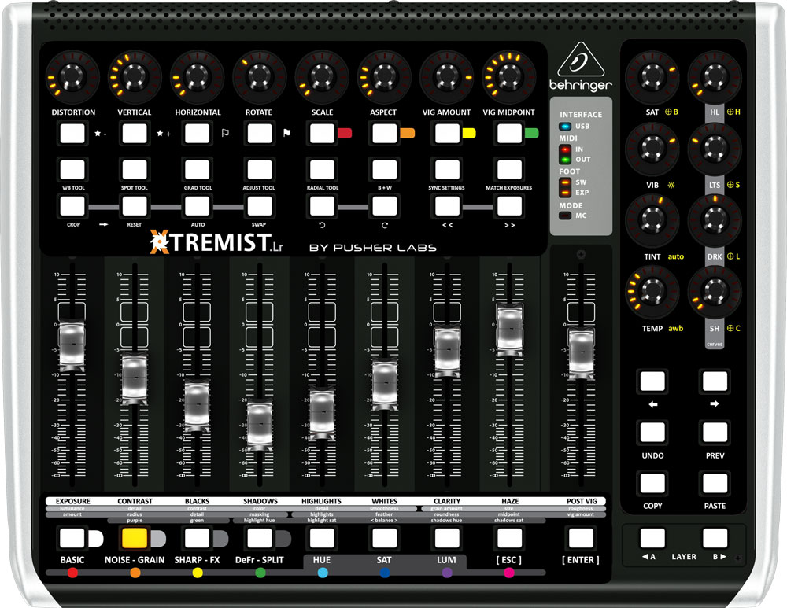Click the >> next button

[x=509, y=206]
